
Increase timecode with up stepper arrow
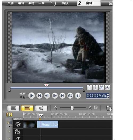108,95
